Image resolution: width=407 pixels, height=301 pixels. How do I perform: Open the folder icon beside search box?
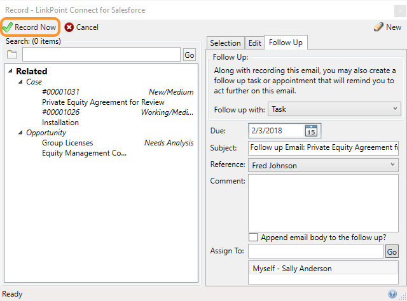[12, 55]
